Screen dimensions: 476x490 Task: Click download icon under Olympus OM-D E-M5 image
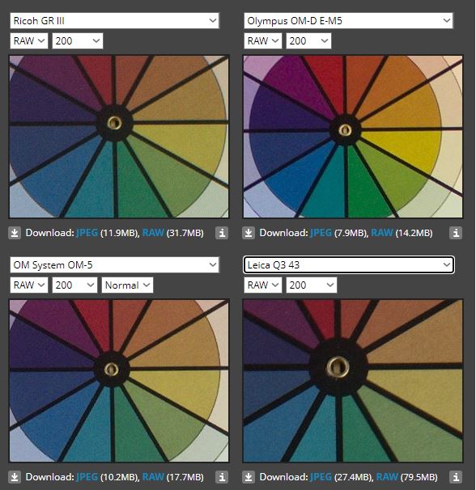tap(249, 233)
